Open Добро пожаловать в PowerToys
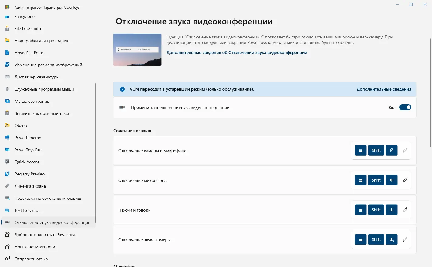 point(49,235)
